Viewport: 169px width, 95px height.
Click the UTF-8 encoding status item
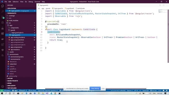[136, 91]
